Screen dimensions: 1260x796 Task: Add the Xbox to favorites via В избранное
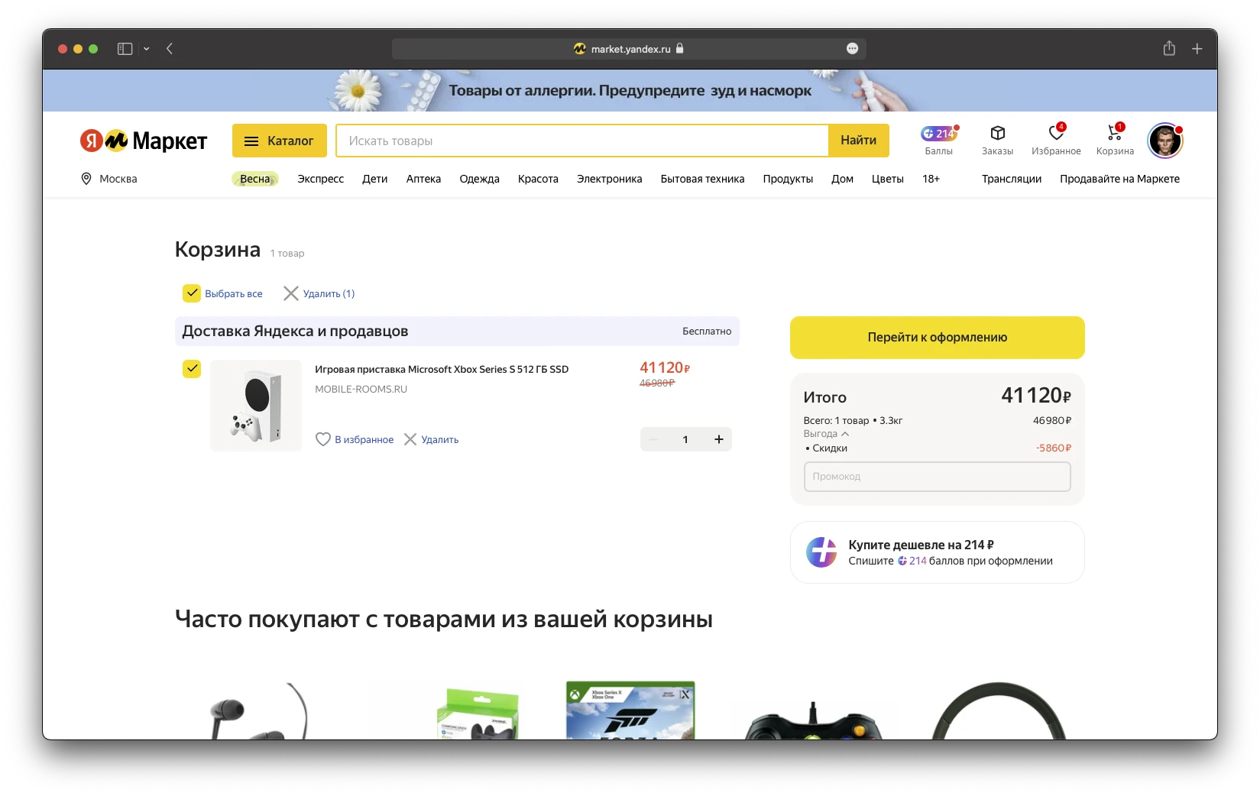point(355,439)
